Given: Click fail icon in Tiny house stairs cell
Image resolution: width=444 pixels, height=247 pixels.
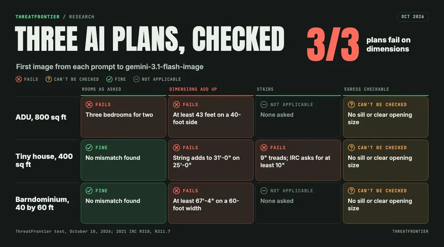Looking at the screenshot, I should (x=264, y=147).
